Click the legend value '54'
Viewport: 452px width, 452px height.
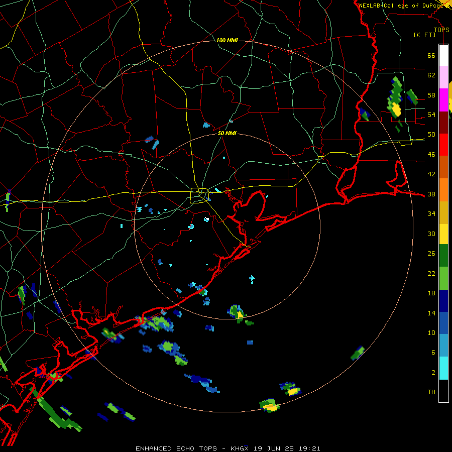[431, 115]
